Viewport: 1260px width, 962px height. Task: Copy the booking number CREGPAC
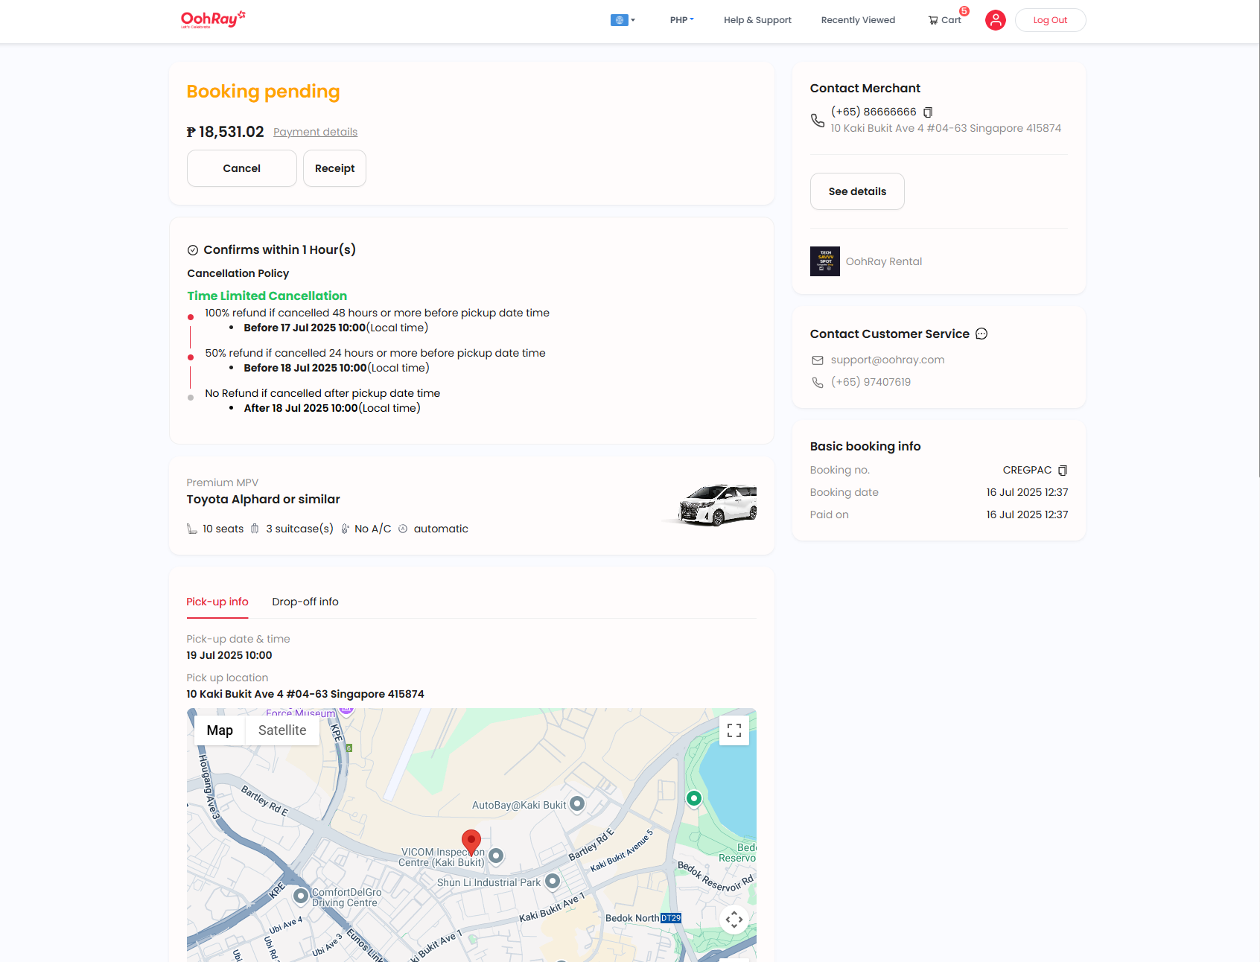click(x=1063, y=470)
